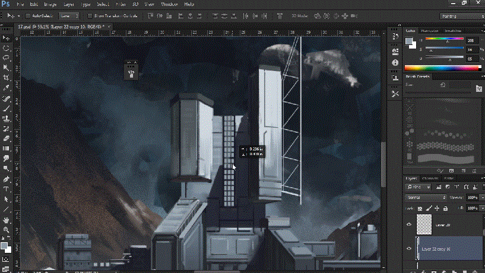Swap foreground and background colors
The height and width of the screenshot is (273, 485).
click(x=9, y=238)
